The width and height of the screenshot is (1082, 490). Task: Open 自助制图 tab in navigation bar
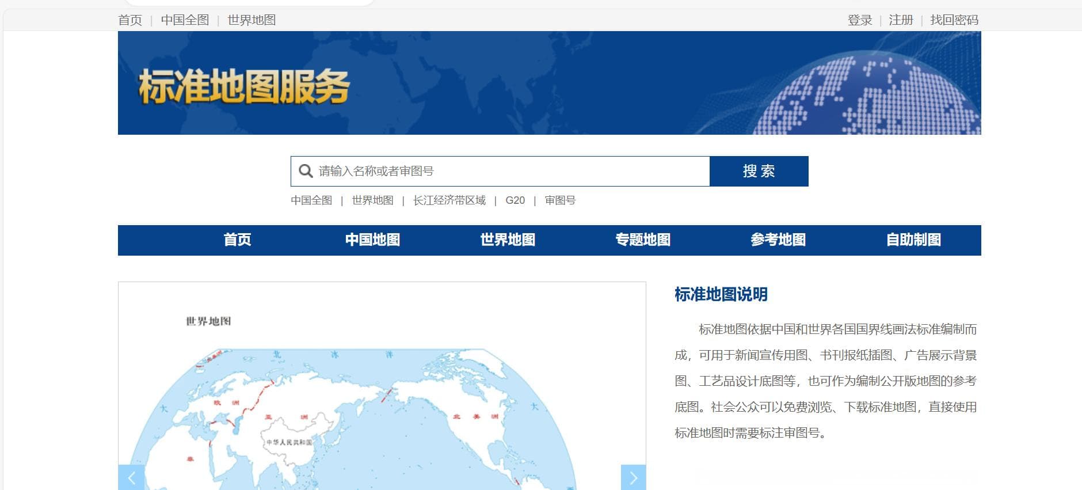[x=913, y=240]
